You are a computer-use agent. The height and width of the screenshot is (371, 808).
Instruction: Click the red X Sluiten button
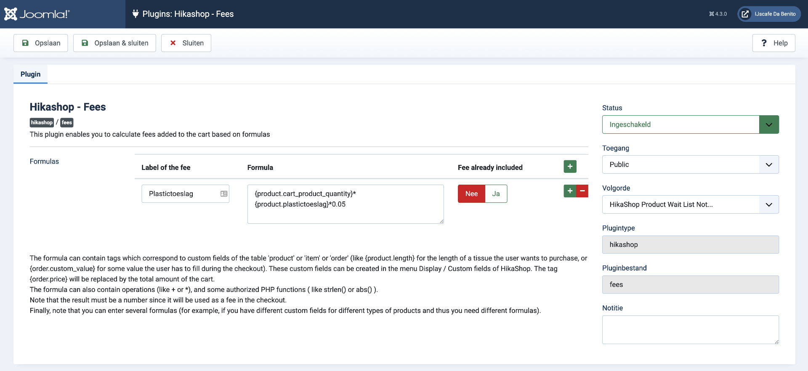[x=186, y=43]
